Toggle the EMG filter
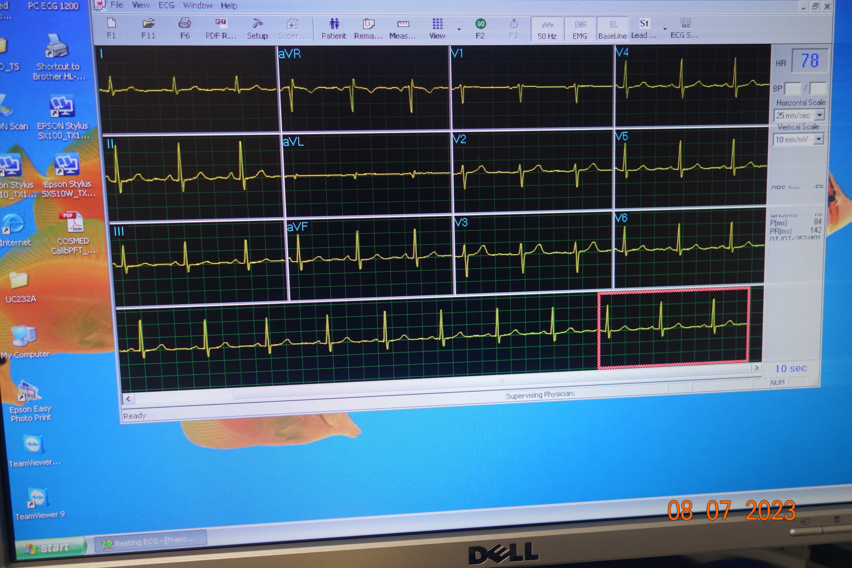 [579, 29]
